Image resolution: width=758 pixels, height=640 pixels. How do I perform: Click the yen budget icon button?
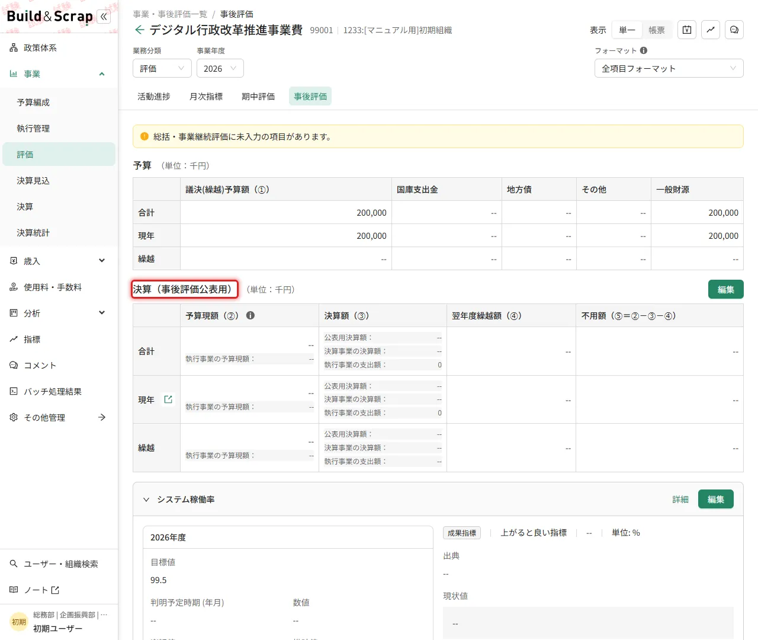pyautogui.click(x=687, y=30)
